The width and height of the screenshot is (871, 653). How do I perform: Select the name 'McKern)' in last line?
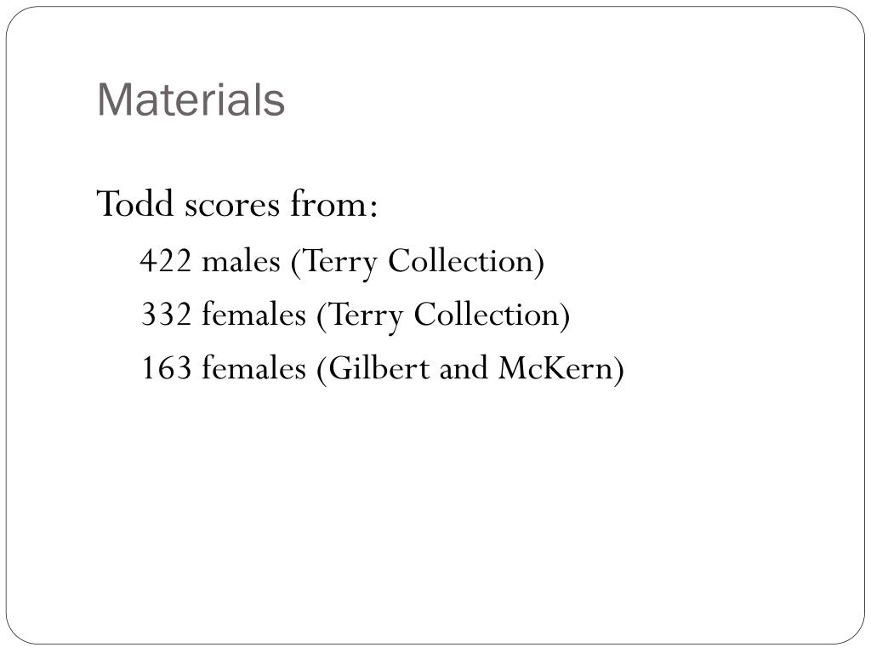tap(561, 368)
